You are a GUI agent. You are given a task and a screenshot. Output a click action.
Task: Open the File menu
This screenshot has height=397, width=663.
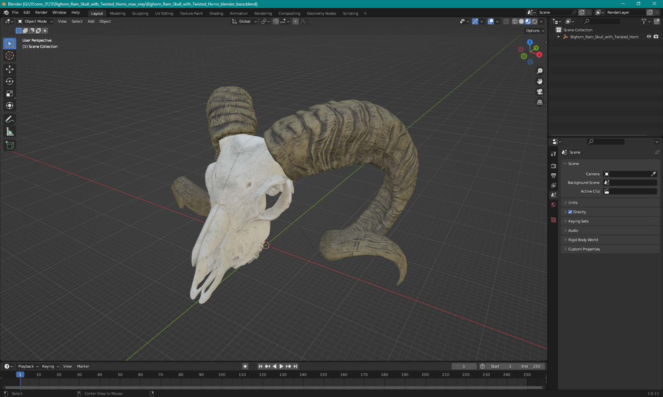click(x=15, y=12)
